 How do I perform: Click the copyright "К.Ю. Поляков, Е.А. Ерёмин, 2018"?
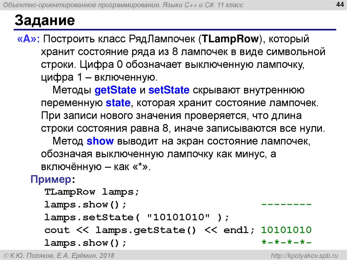[59, 256]
